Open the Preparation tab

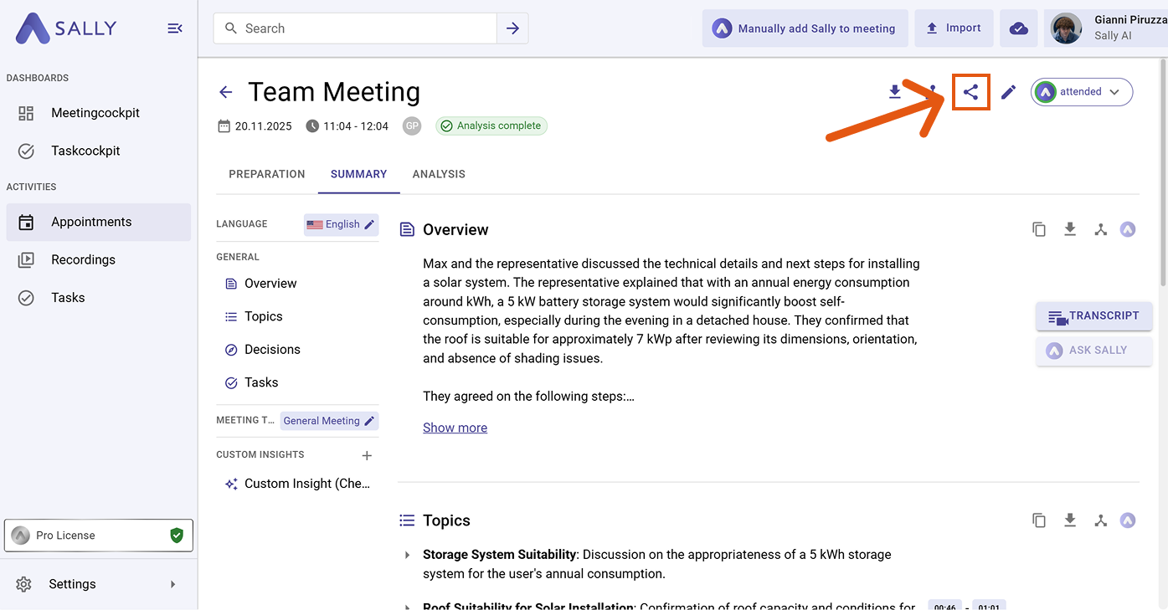[x=267, y=174]
